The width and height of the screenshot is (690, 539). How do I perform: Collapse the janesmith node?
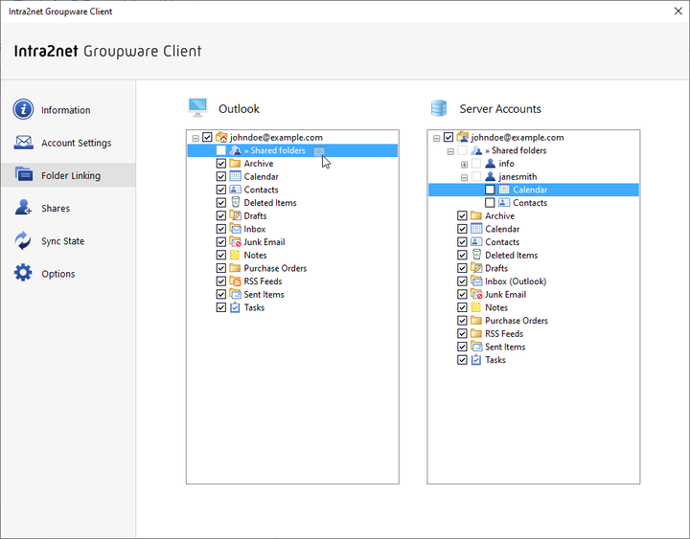(464, 178)
